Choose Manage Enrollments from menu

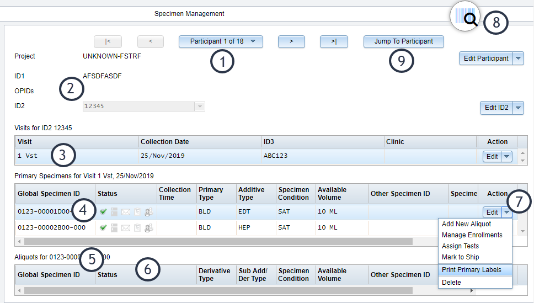click(475, 235)
